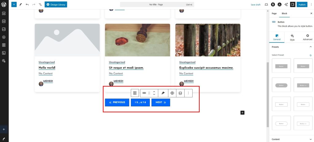Switch to the Page tab

pyautogui.click(x=274, y=13)
